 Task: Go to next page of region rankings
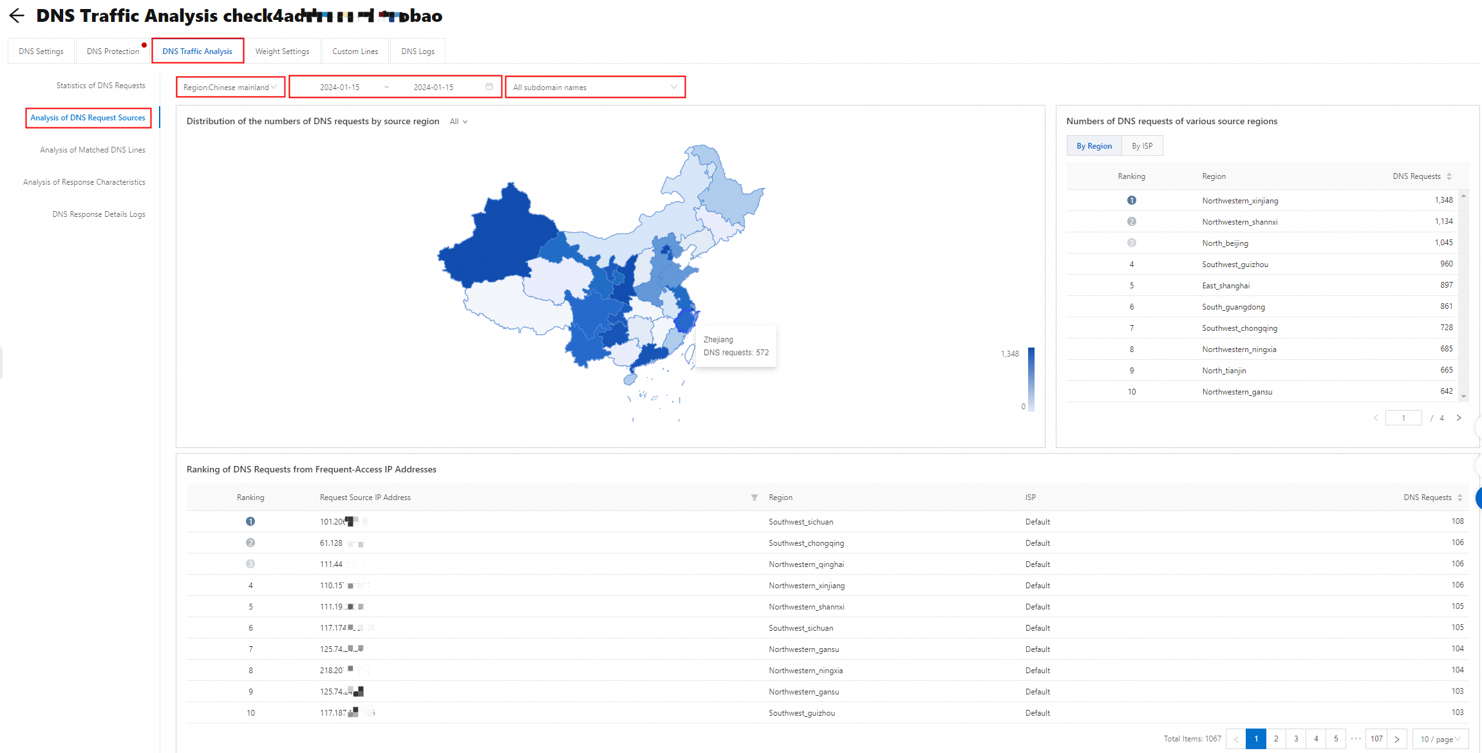point(1459,418)
